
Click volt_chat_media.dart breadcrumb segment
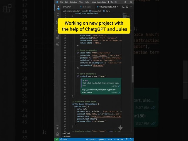pyautogui.click(x=71, y=11)
